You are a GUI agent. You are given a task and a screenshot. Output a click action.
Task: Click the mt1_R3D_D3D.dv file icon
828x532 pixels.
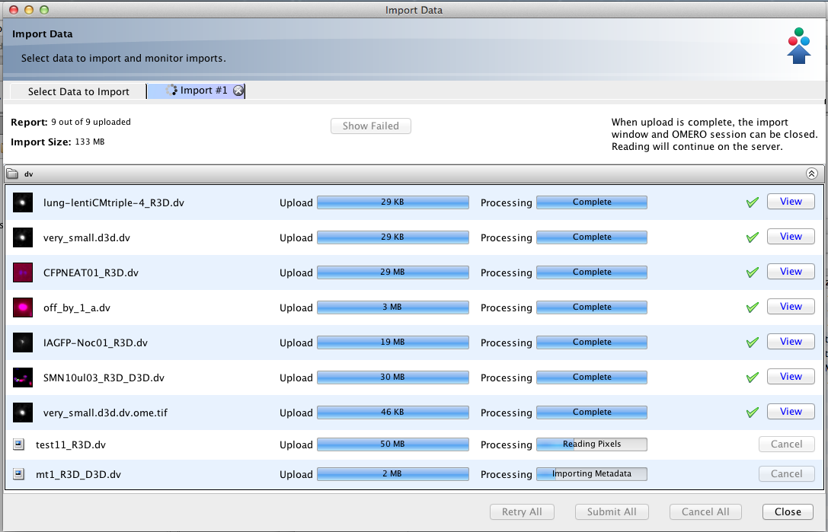[x=19, y=474]
